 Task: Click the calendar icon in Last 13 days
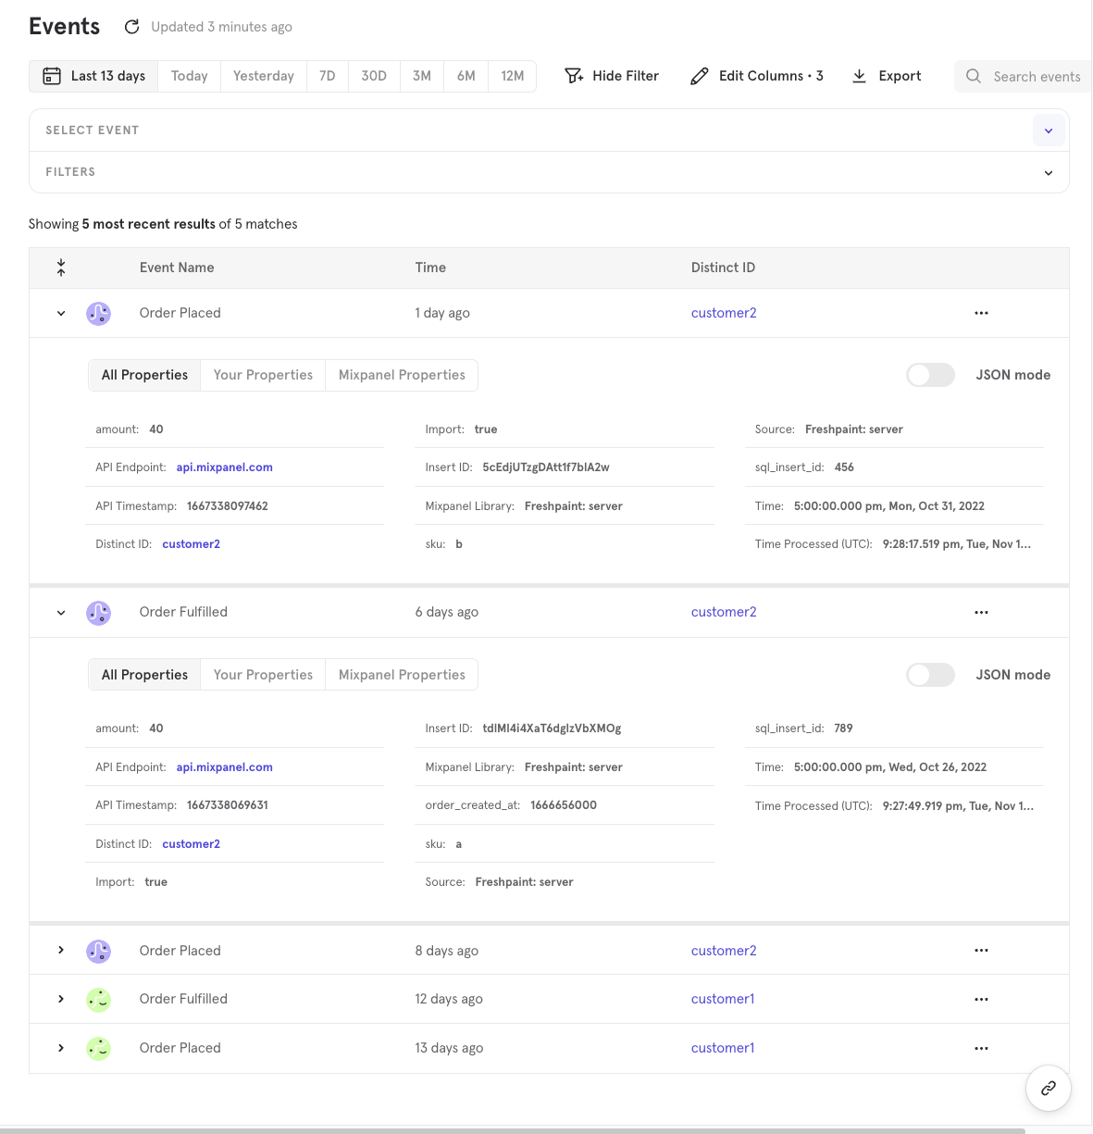point(53,76)
